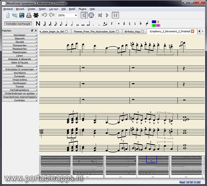The height and width of the screenshot is (186, 207).
Task: Select the double whole note duration
Action: pos(83,25)
